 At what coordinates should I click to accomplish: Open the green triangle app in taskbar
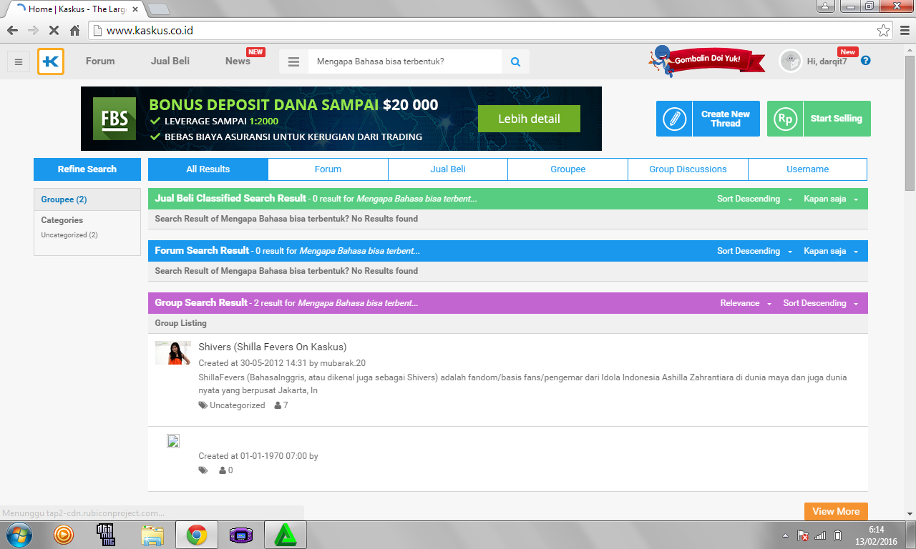coord(285,535)
